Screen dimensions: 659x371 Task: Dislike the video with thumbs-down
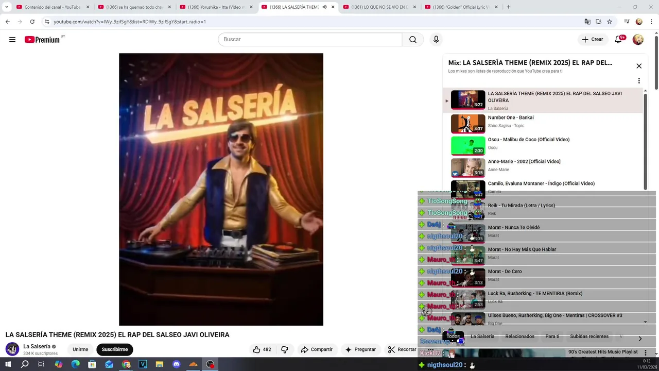click(x=285, y=349)
